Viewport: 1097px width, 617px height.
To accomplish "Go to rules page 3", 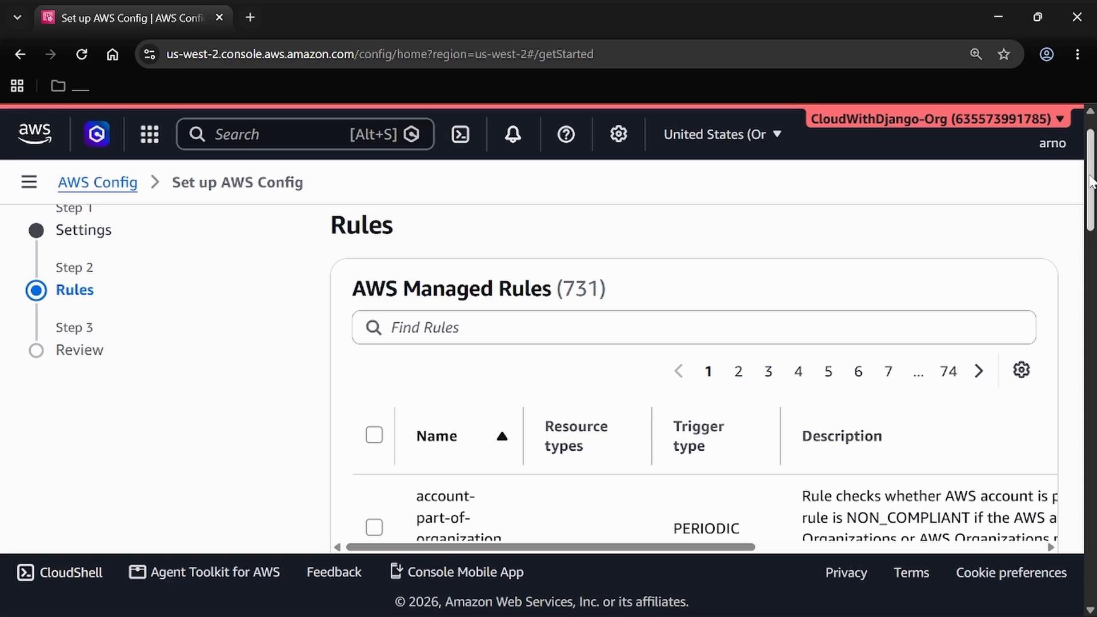I will [x=768, y=372].
